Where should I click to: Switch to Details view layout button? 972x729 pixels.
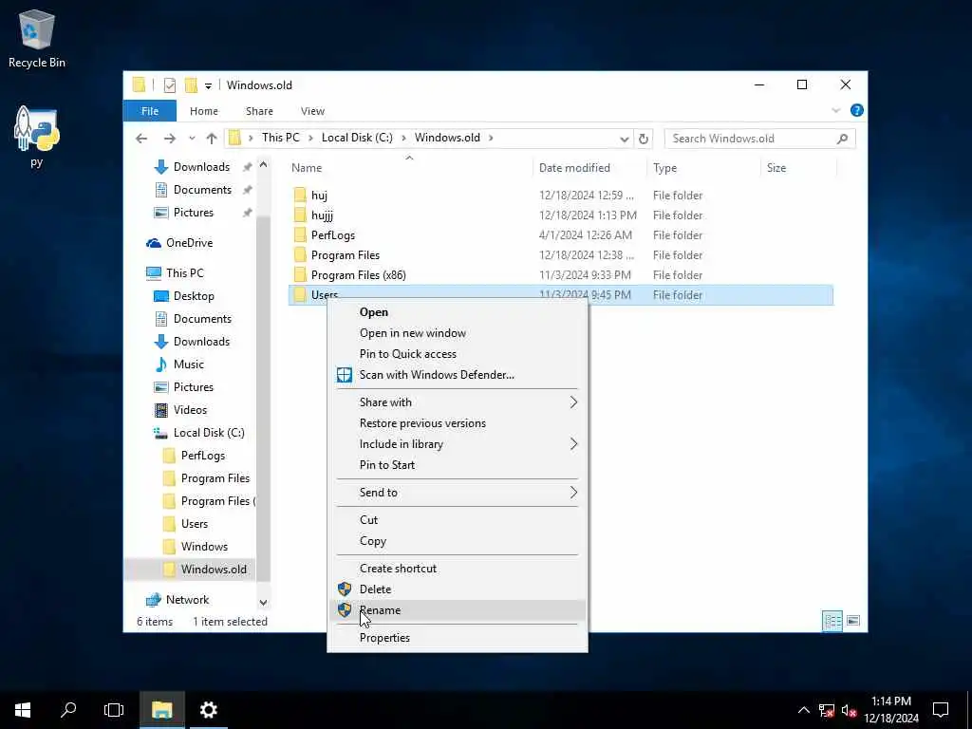pos(832,621)
